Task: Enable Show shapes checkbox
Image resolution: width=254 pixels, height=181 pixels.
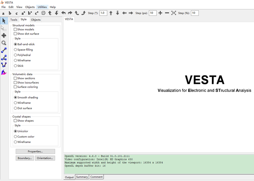Action: tap(15, 121)
